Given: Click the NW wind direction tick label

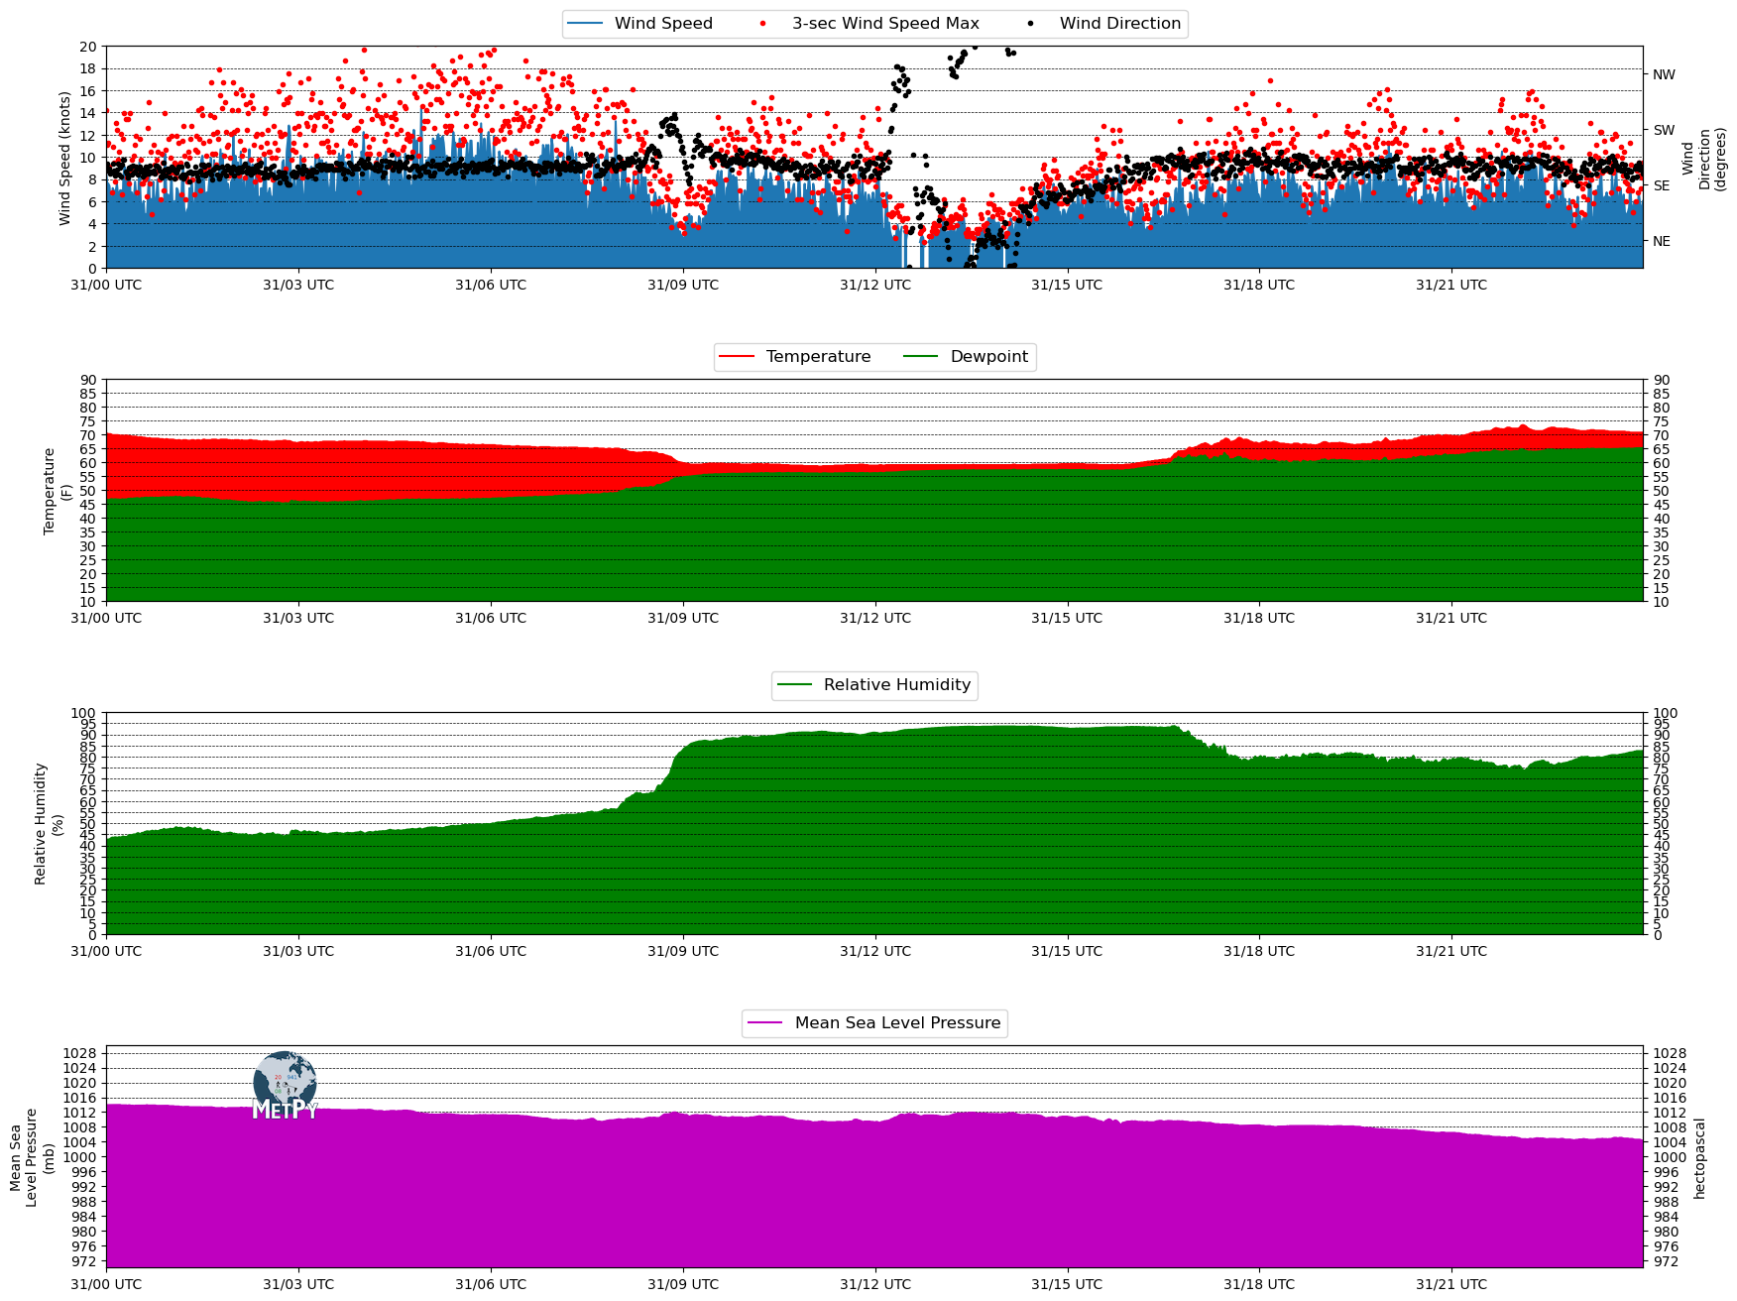Looking at the screenshot, I should click(1664, 74).
